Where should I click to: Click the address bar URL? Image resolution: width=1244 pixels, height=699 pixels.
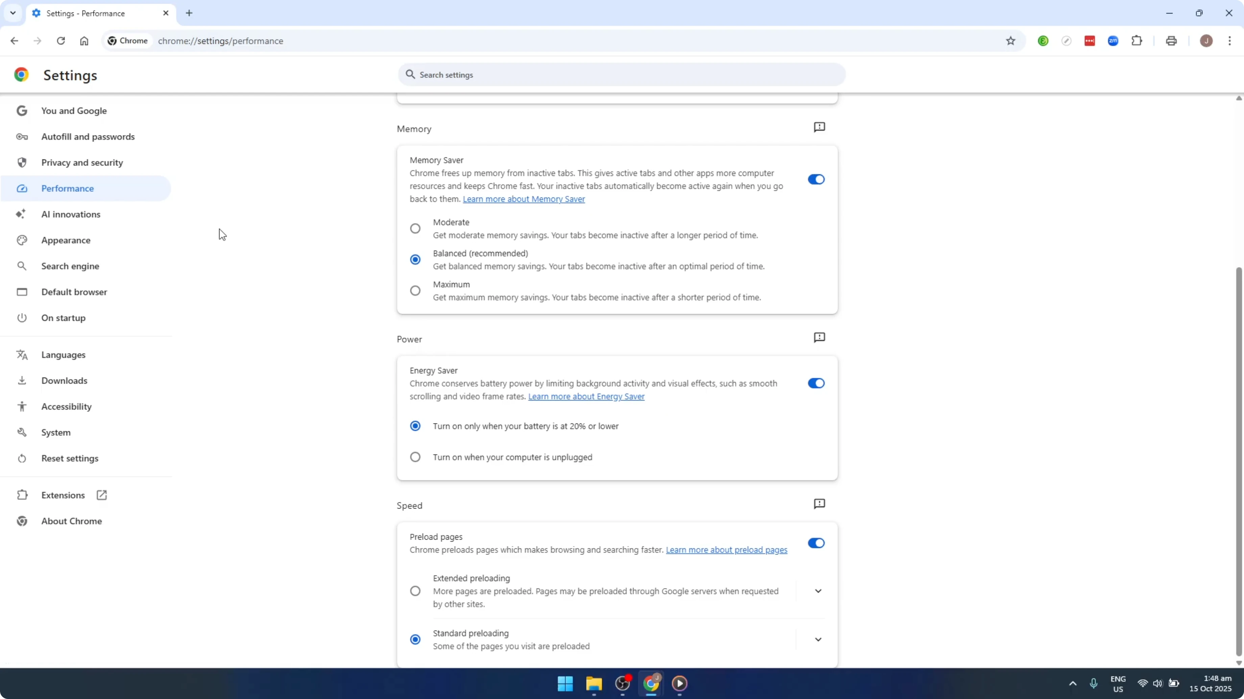[x=221, y=41]
